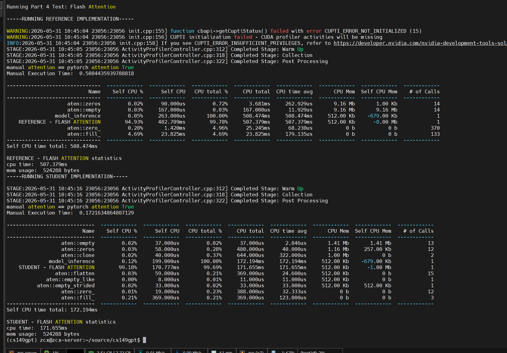The image size is (507, 353).
Task: Click the terminal cursor at the prompt
Action: click(144, 340)
